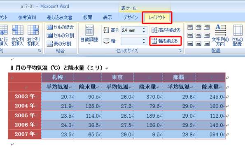Decrease column width with the down stepper
The width and height of the screenshot is (245, 149).
tap(144, 43)
